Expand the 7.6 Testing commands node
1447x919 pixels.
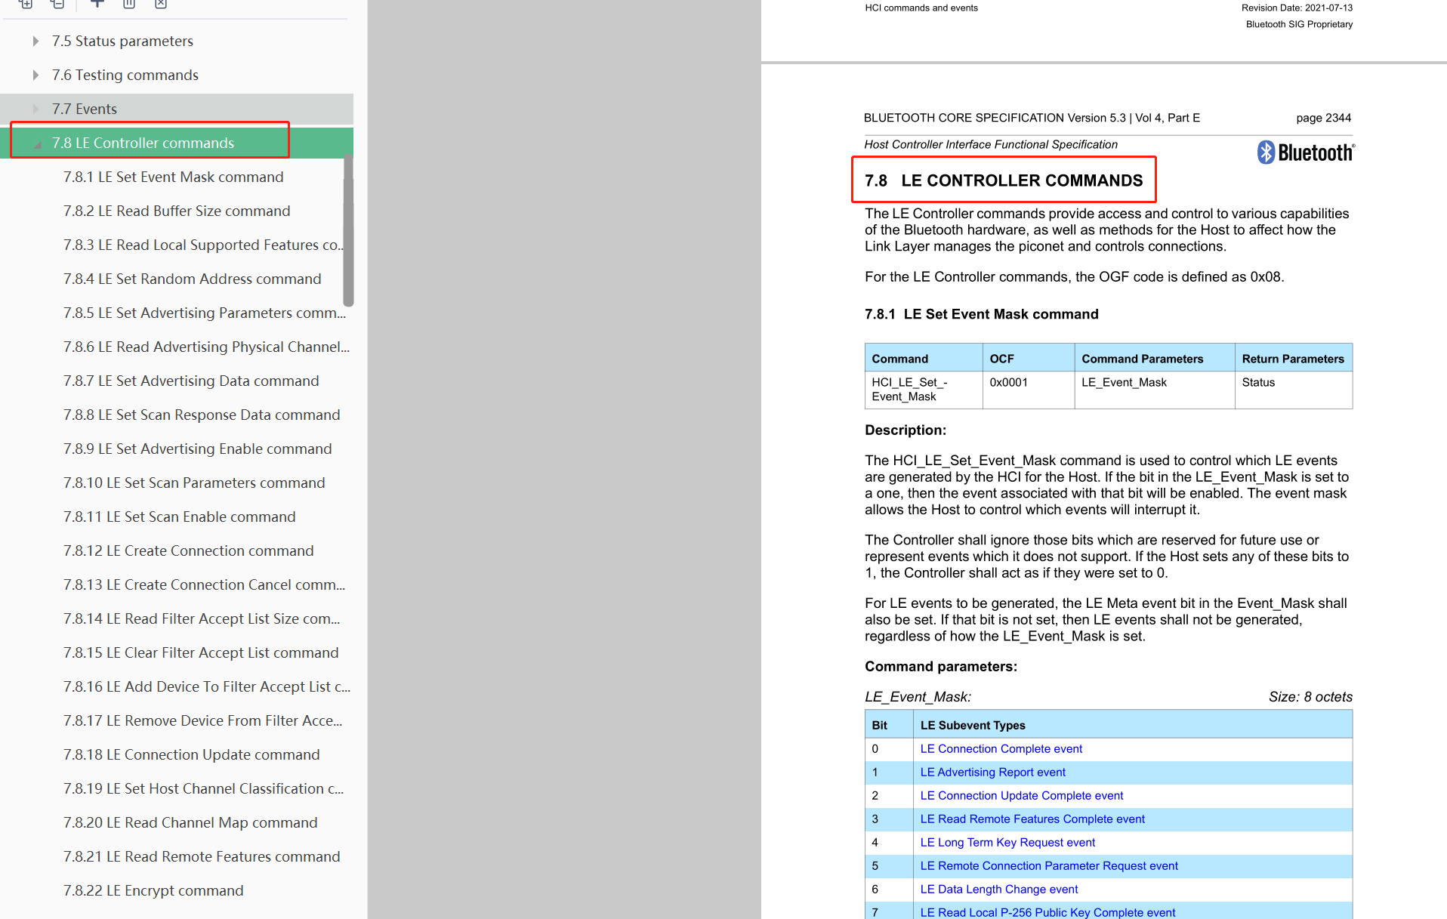(x=35, y=76)
